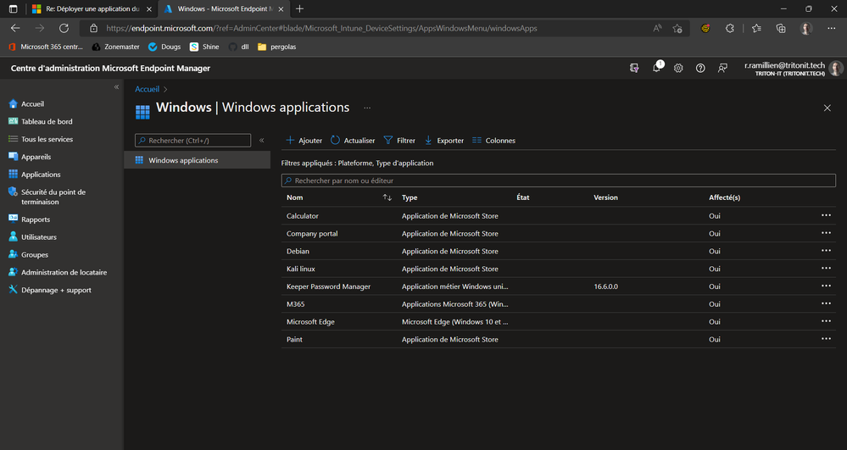
Task: Click the Actualiser refresh icon
Action: tap(336, 141)
